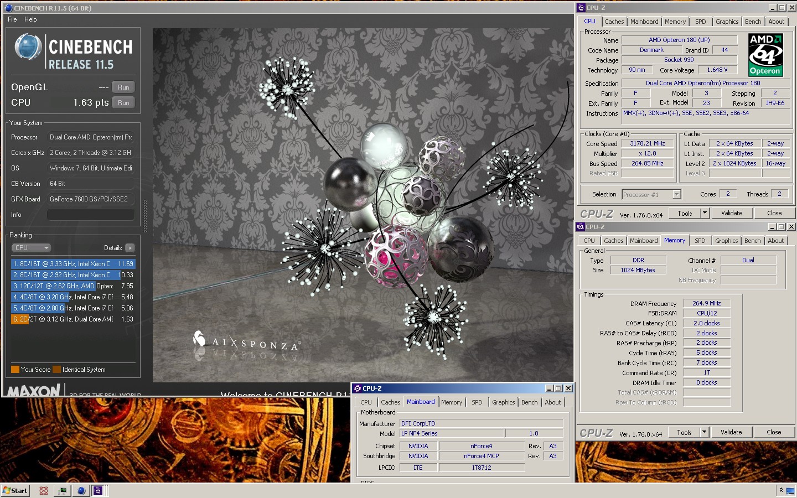Viewport: 797px width, 498px height.
Task: Open the Help menu in Cinebench
Action: tap(30, 19)
